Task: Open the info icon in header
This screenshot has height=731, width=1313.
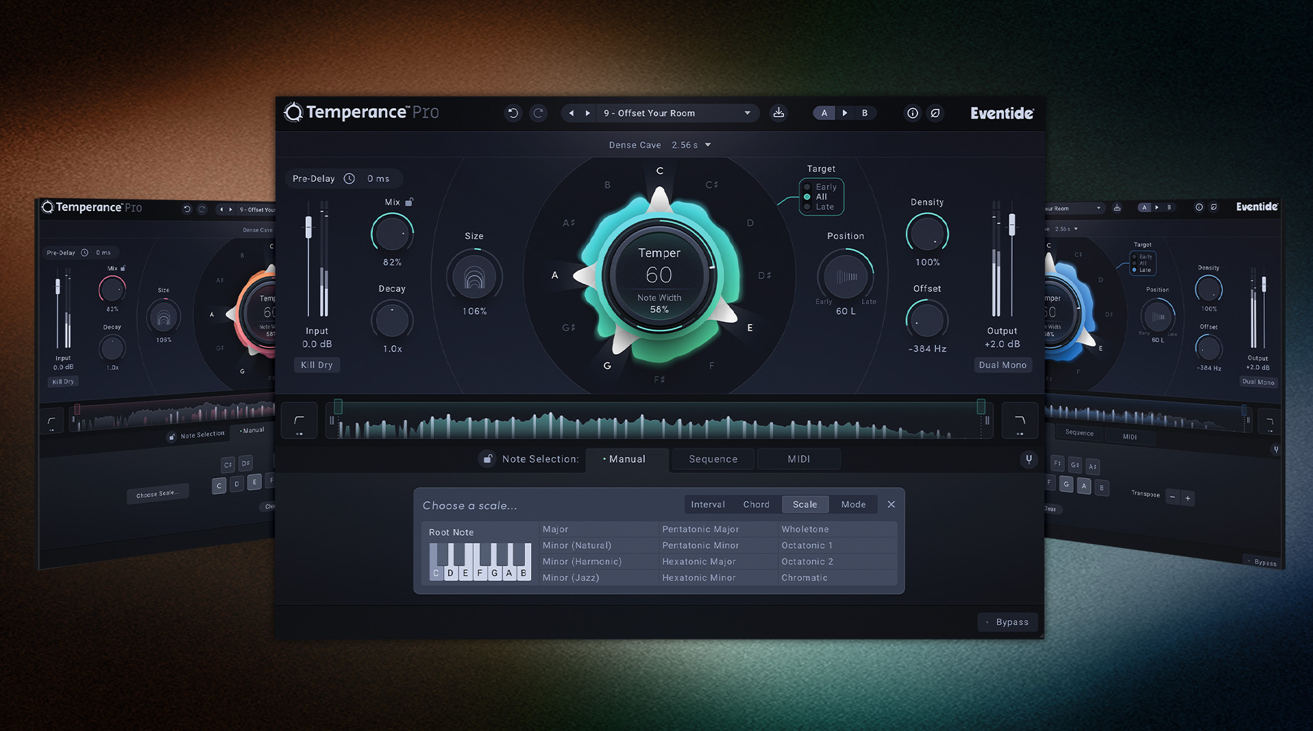Action: click(912, 113)
